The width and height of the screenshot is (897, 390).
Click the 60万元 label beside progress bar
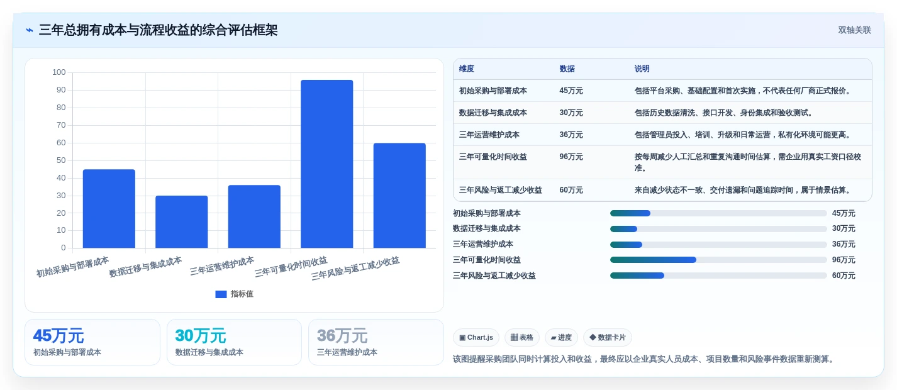coord(844,276)
